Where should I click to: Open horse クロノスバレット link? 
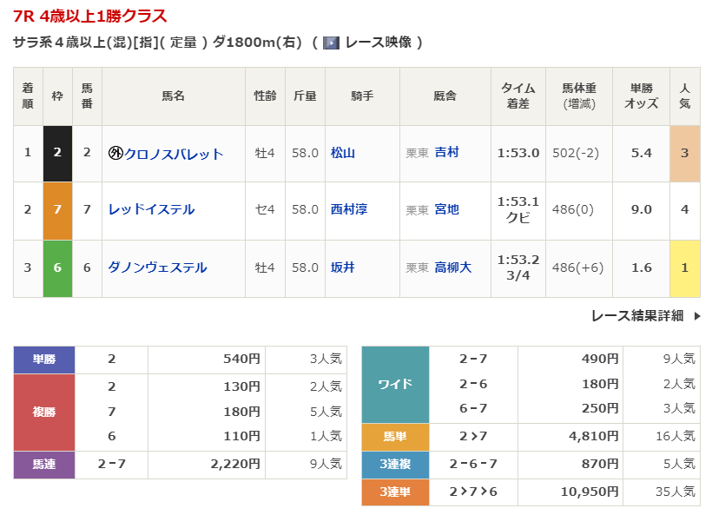174,154
